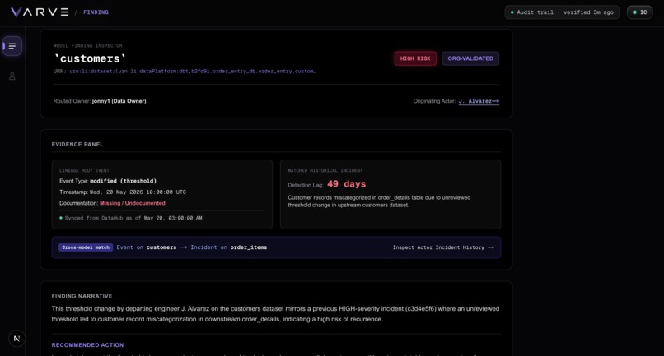Click the dataset URN text
The width and height of the screenshot is (664, 356).
click(x=193, y=71)
